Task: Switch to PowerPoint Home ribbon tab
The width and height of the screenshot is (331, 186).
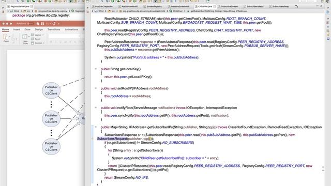Action: 6,29
